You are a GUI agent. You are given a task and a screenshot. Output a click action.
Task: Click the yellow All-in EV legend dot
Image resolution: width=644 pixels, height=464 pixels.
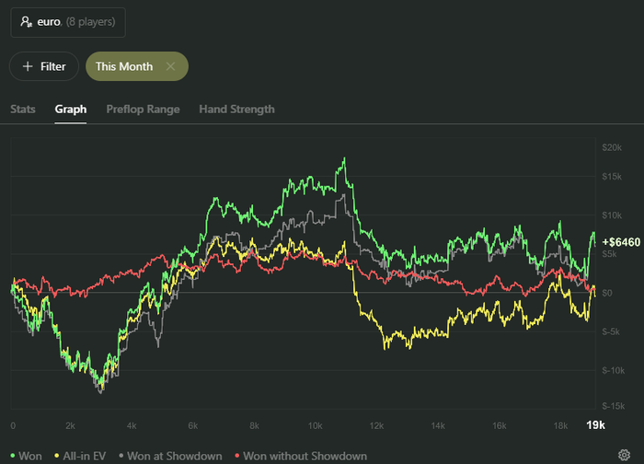coord(57,456)
